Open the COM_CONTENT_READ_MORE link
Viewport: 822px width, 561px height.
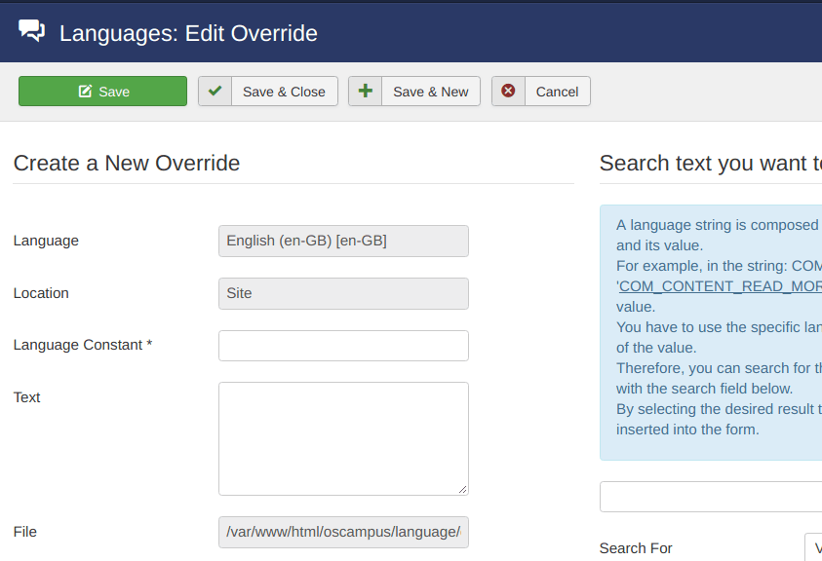(720, 287)
